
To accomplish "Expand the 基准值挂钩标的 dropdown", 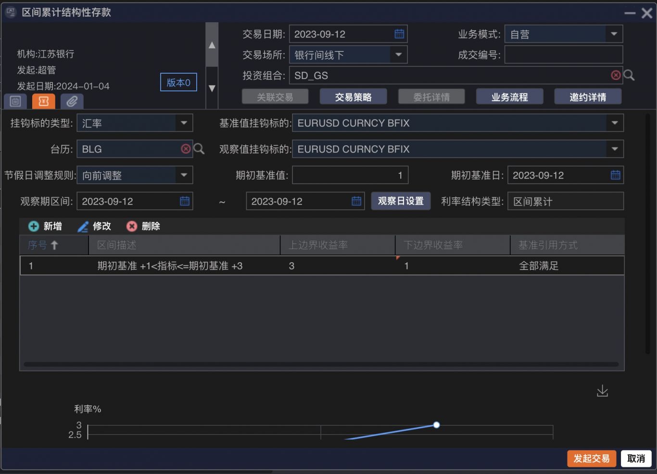I will click(x=615, y=123).
